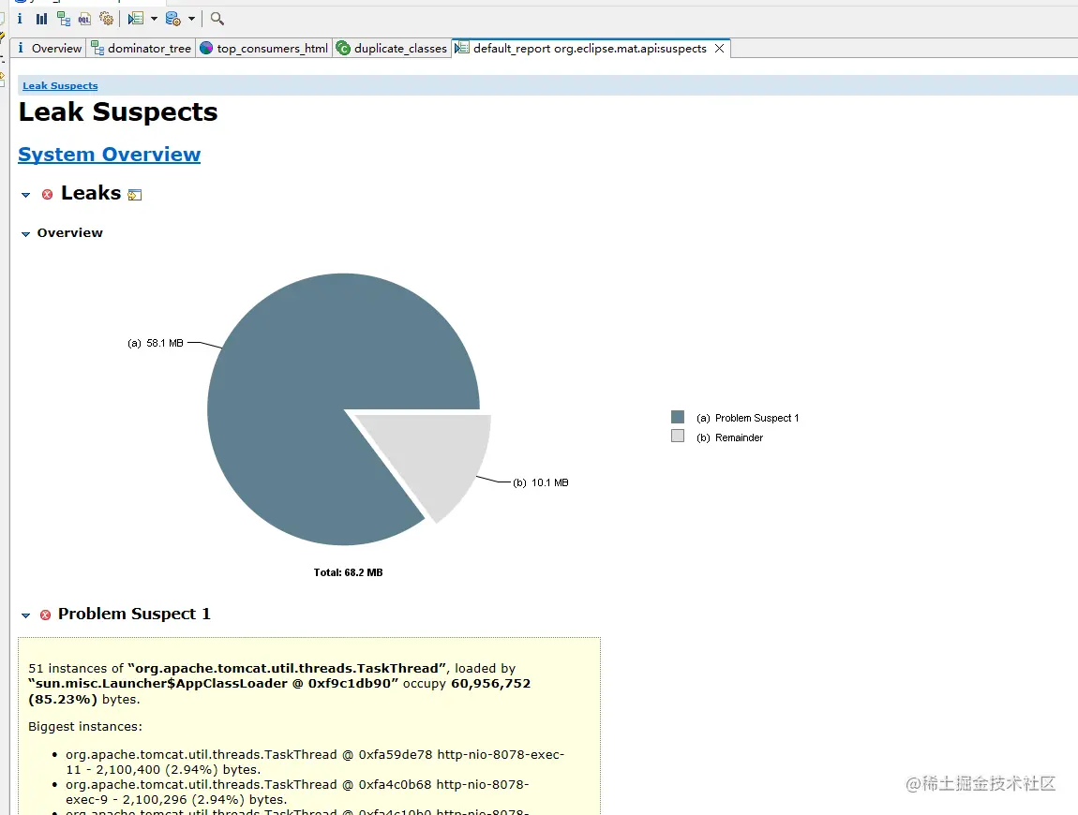Screen dimensions: 1078x815
Task: Click the red error icon beside Leaks
Action: click(x=48, y=195)
